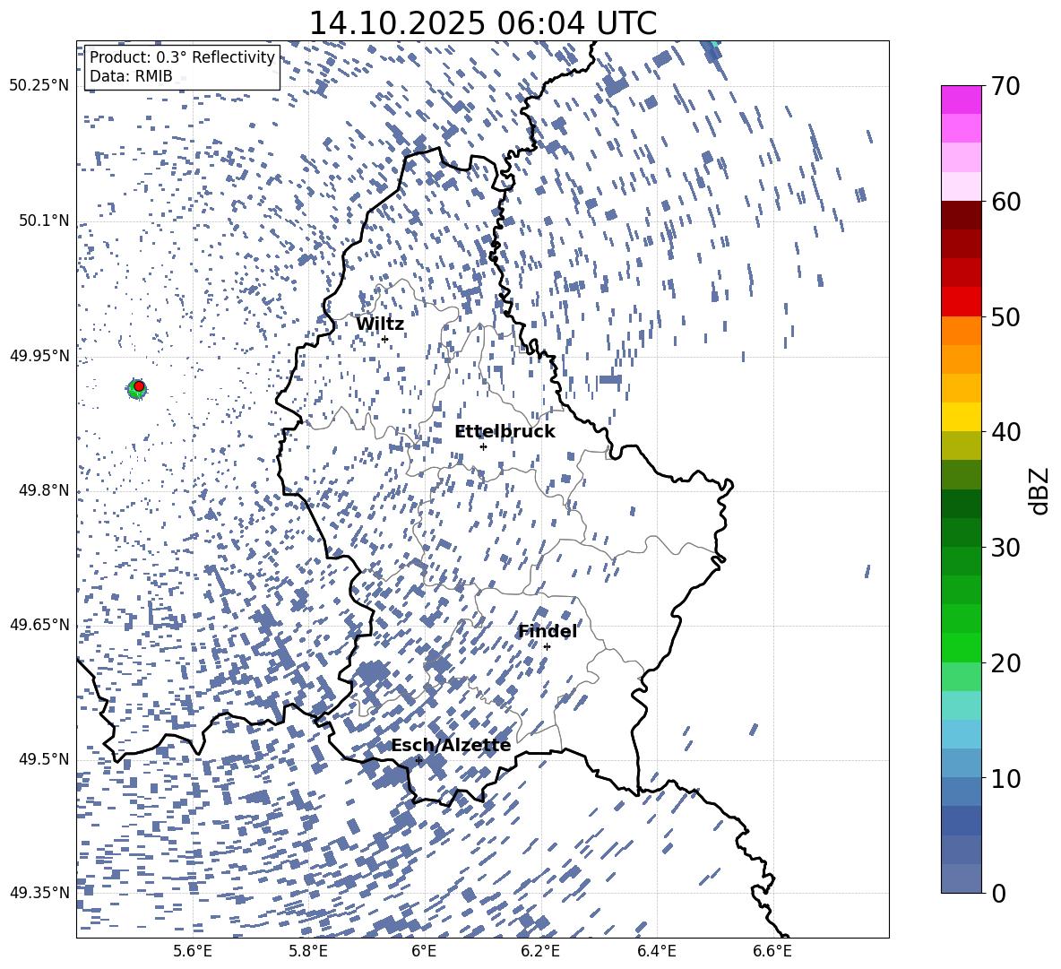The image size is (1061, 969).
Task: Click the Esch/Alzette city label
Action: coord(451,745)
